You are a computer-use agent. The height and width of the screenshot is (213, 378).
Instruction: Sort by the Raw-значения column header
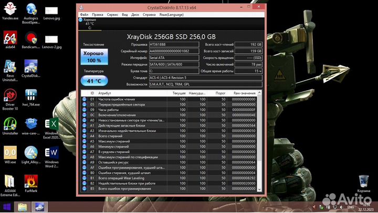click(242, 93)
